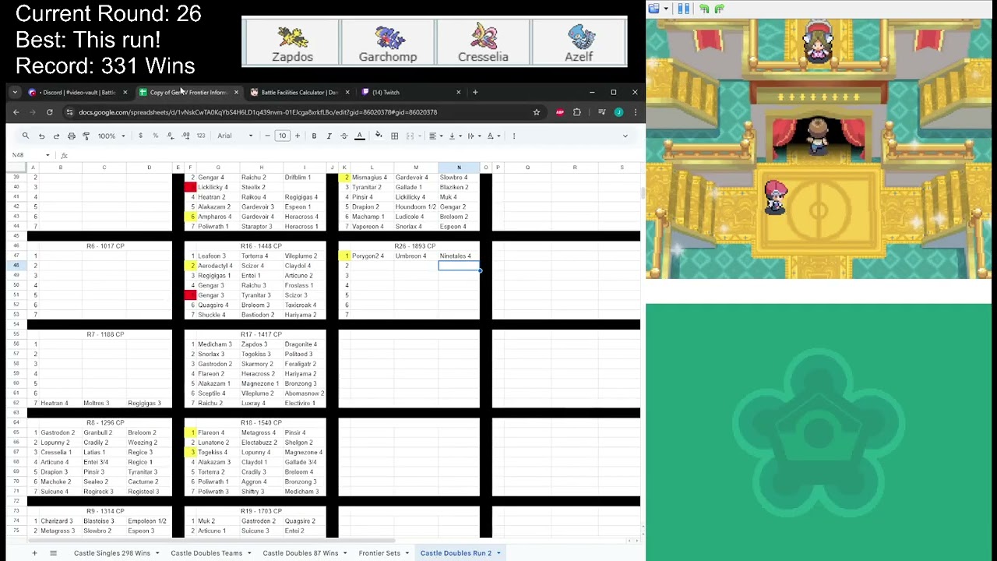This screenshot has height=561, width=997.
Task: Open the browser tab search dropdown
Action: point(14,92)
